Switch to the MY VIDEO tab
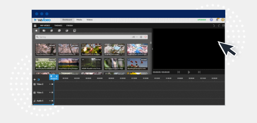 (x=45, y=26)
